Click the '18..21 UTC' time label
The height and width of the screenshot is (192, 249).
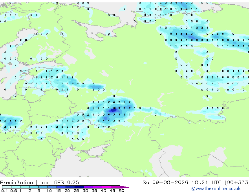[x=206, y=183]
